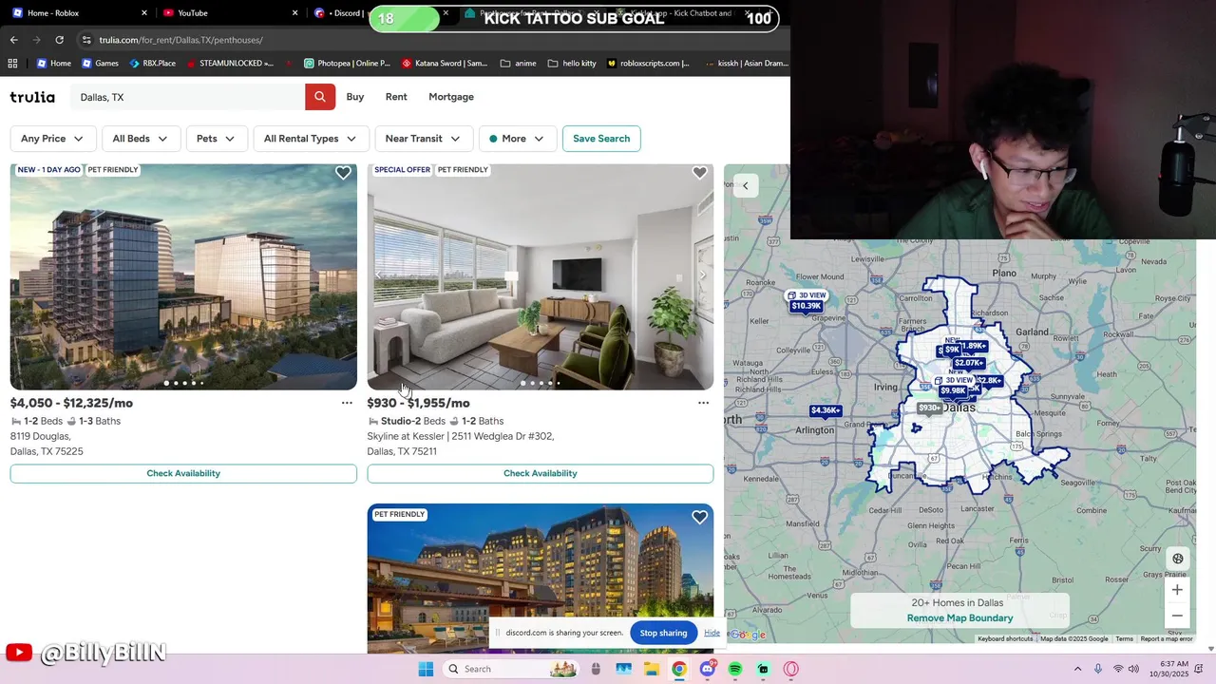Open Discord from the taskbar
The width and height of the screenshot is (1216, 684).
click(708, 669)
